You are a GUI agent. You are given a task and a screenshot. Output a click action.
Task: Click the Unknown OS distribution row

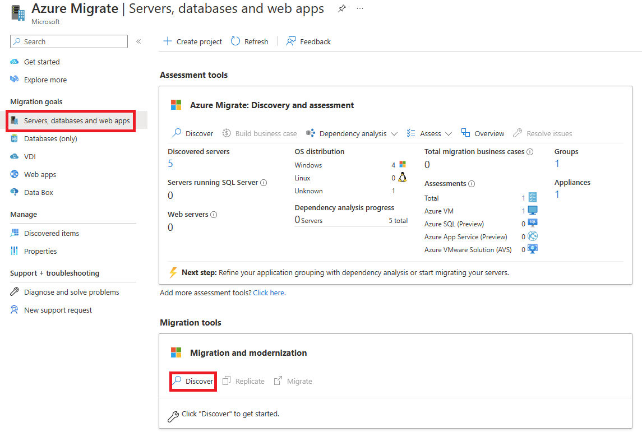[x=345, y=191]
